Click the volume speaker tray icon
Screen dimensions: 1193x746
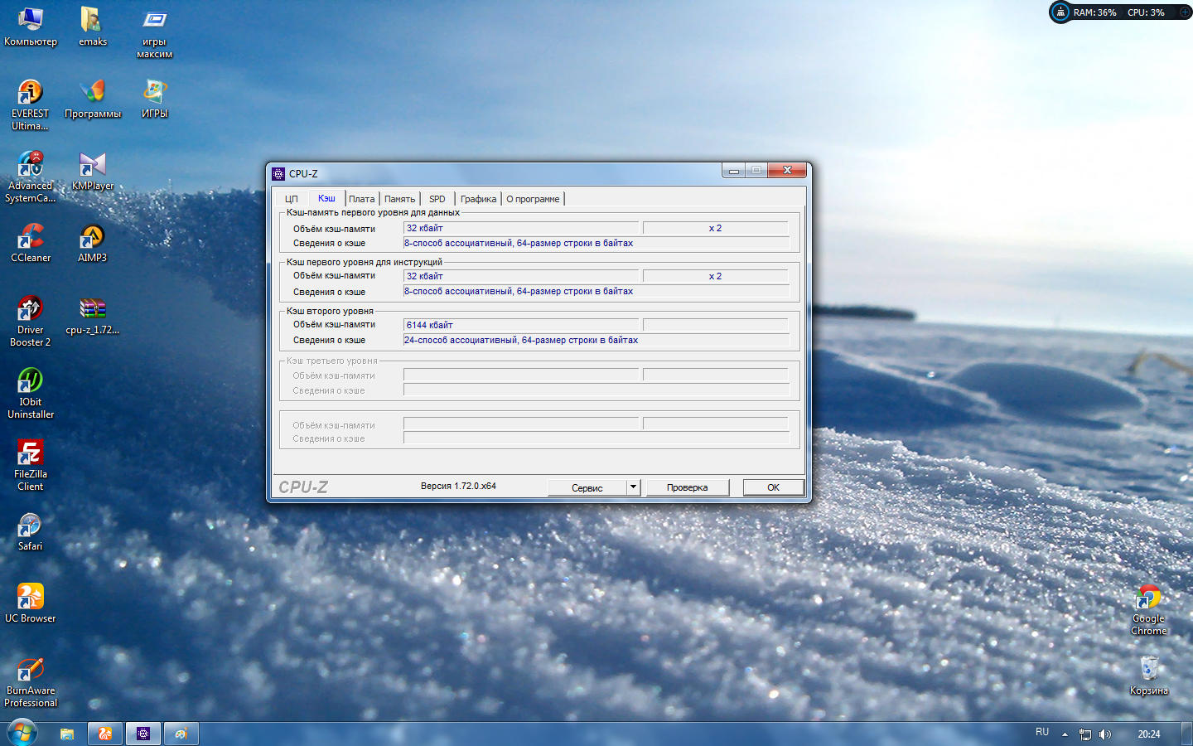coord(1104,734)
